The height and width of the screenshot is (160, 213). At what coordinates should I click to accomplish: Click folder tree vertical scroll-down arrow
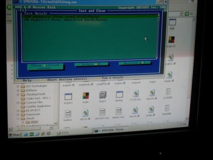(55, 123)
